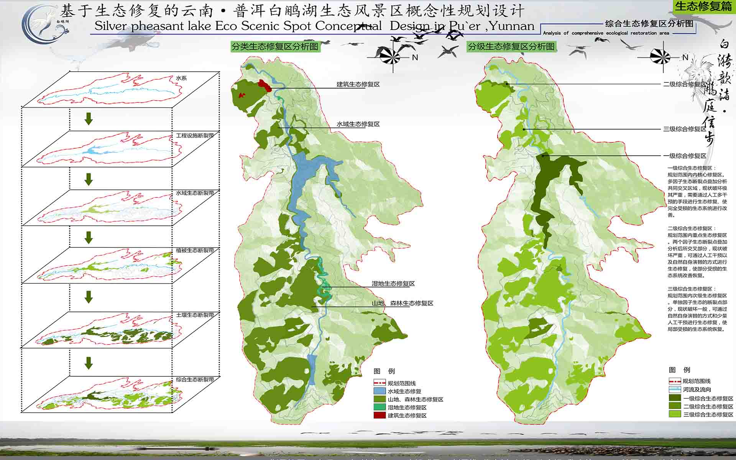Click the 规划范围线 legend symbol in left legend
This screenshot has width=736, height=460.
(x=379, y=383)
